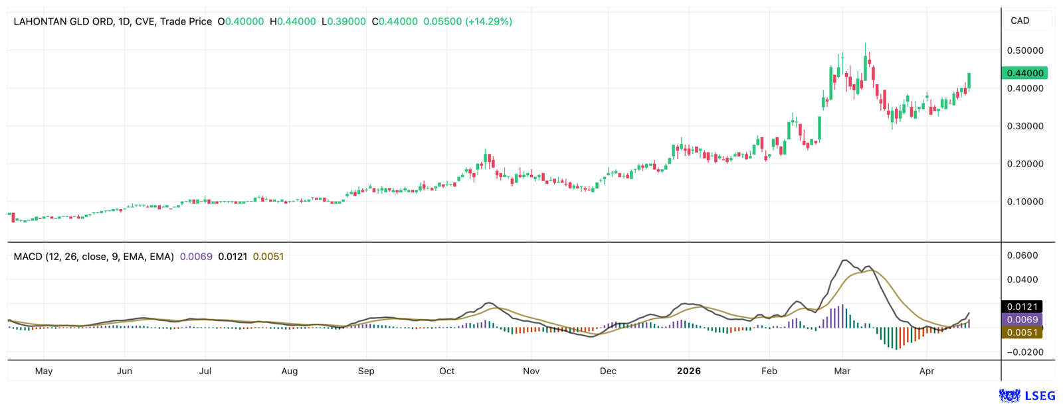Click the purple 0.0069 MACD legend value
Viewport: 1063px width, 404px height.
(196, 256)
